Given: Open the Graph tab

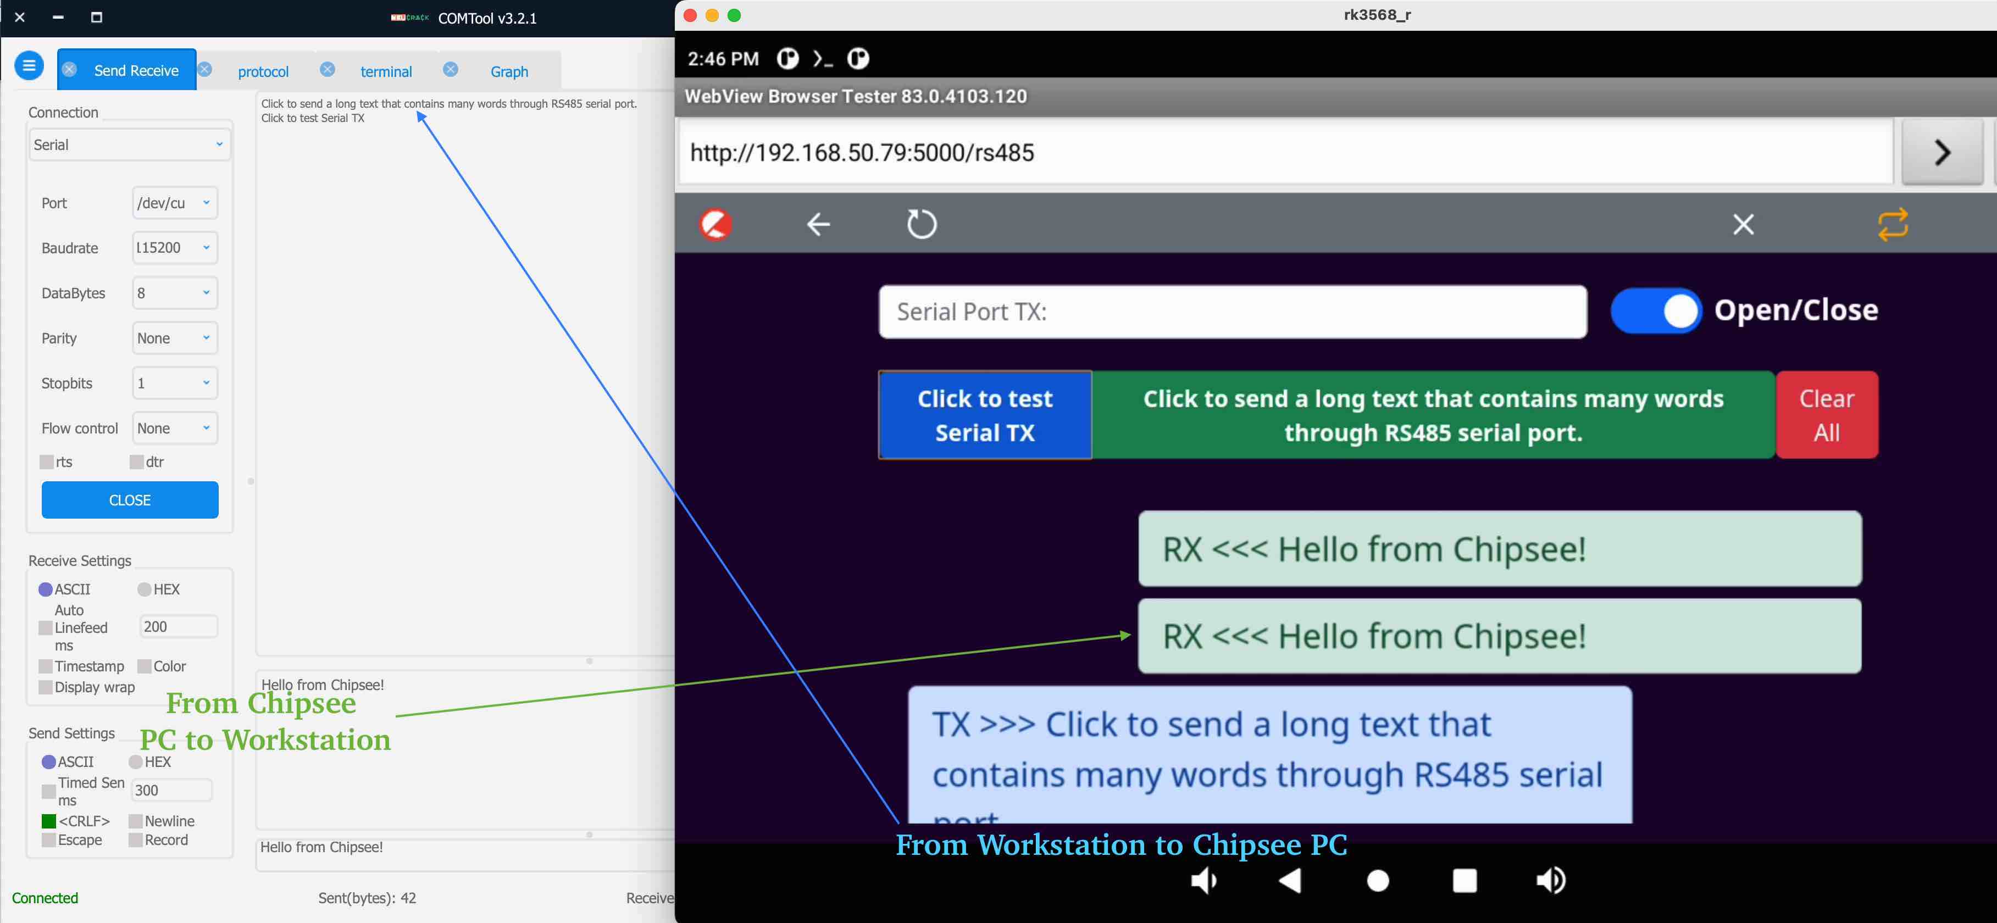Looking at the screenshot, I should tap(509, 71).
